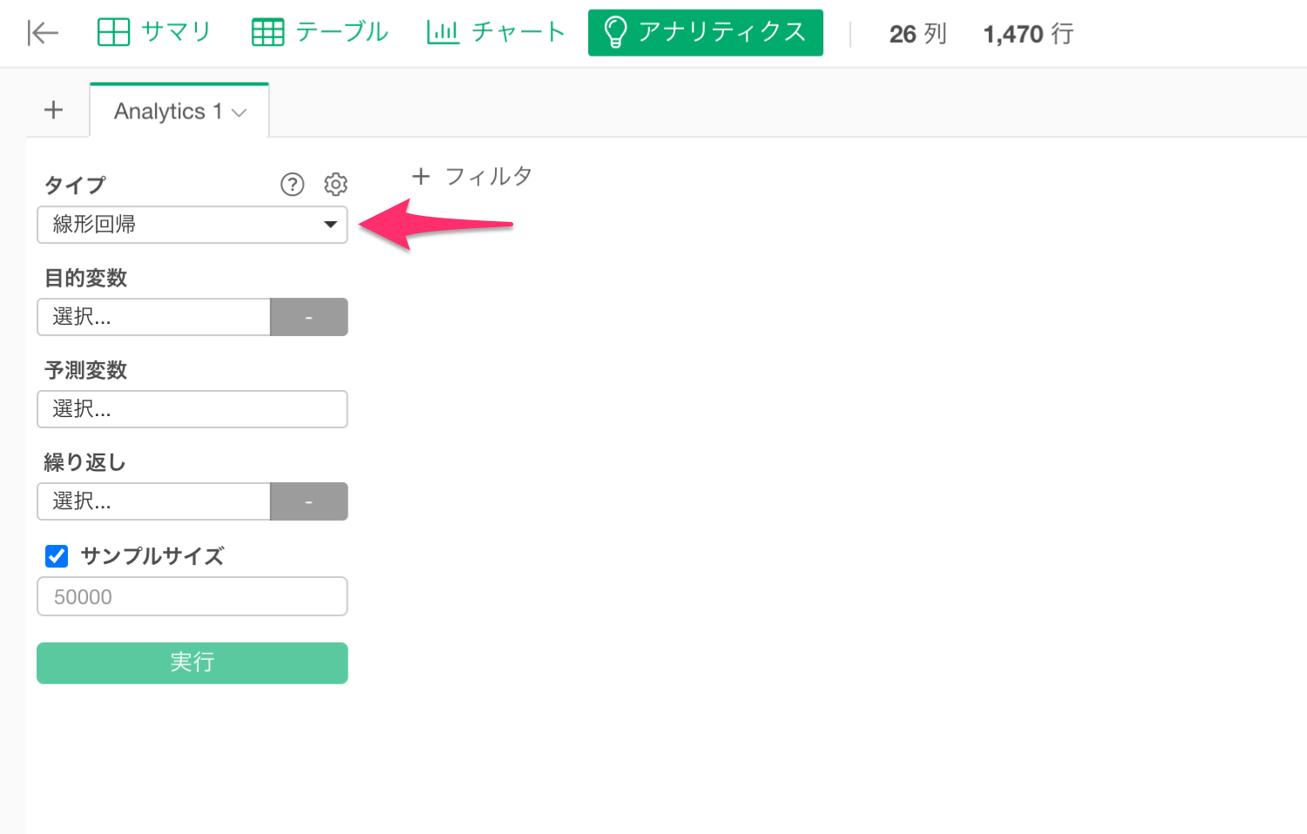Add a new analytics tab with plus icon
Image resolution: width=1307 pixels, height=834 pixels.
click(x=54, y=110)
